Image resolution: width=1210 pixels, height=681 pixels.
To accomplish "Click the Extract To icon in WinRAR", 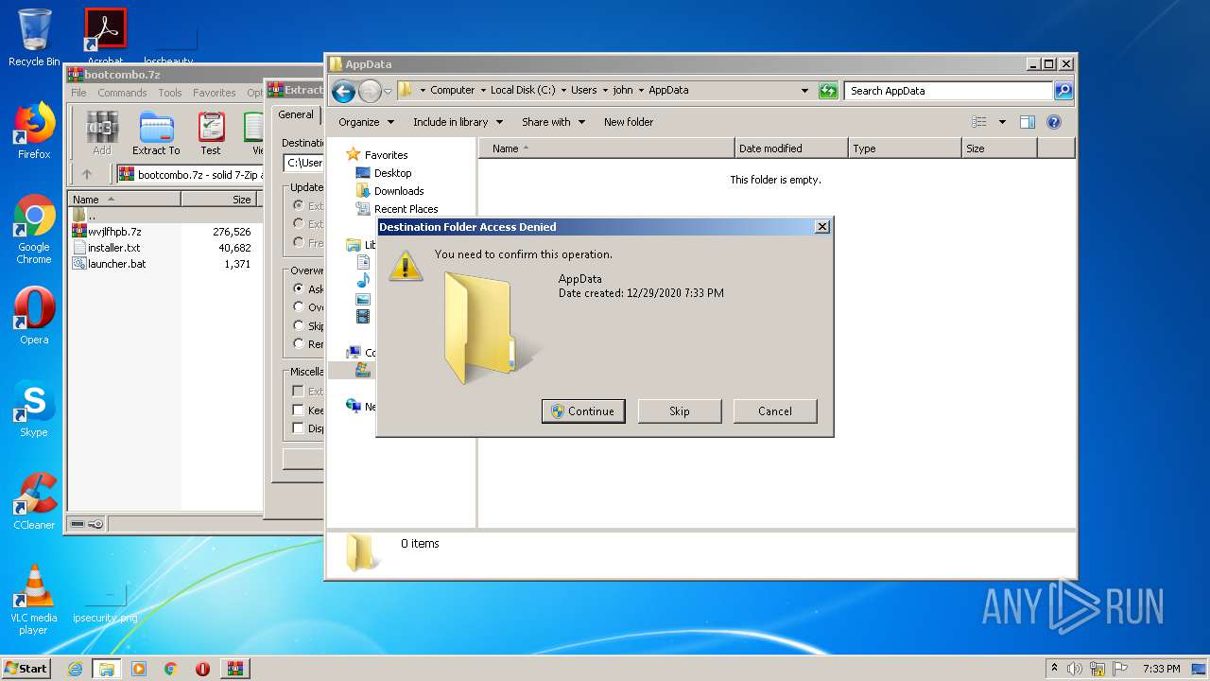I will tap(156, 133).
